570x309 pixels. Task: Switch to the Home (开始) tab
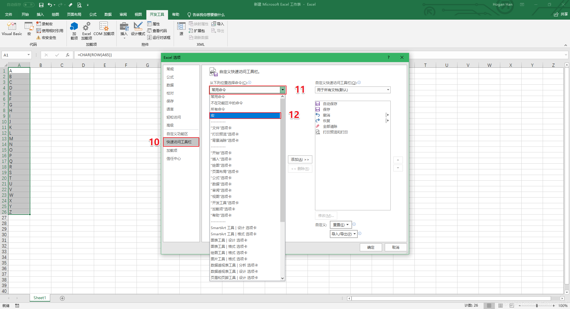coord(25,15)
